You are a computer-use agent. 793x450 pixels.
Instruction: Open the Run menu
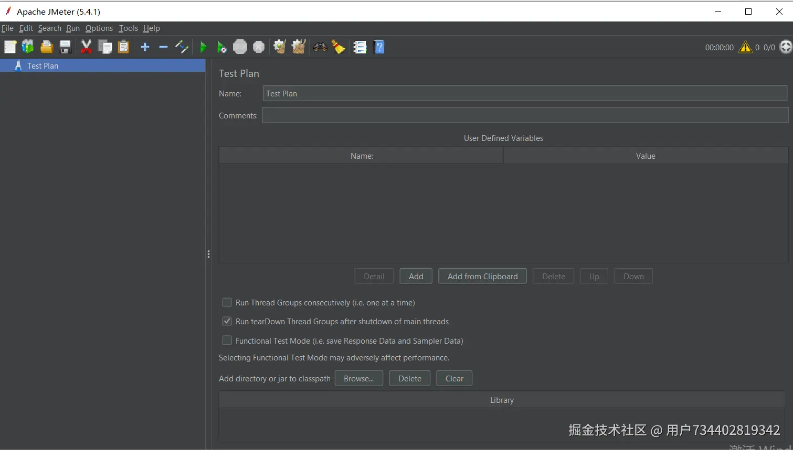click(73, 28)
